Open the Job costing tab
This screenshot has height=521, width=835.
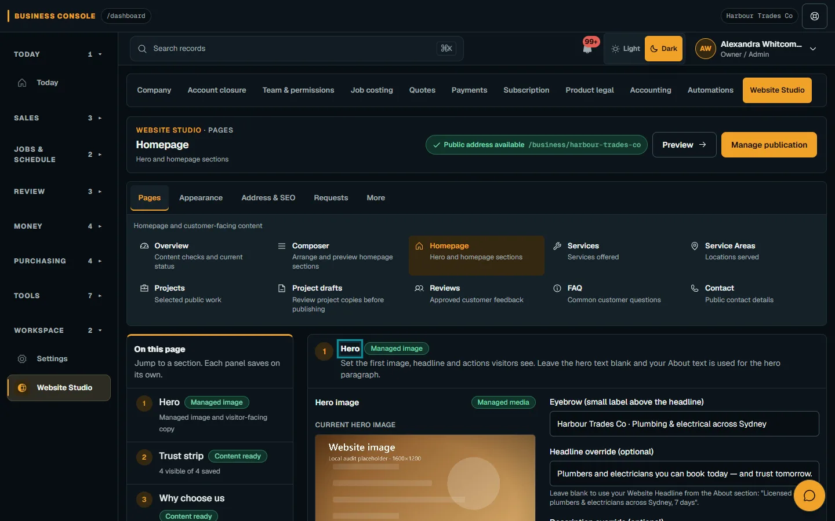click(x=372, y=90)
